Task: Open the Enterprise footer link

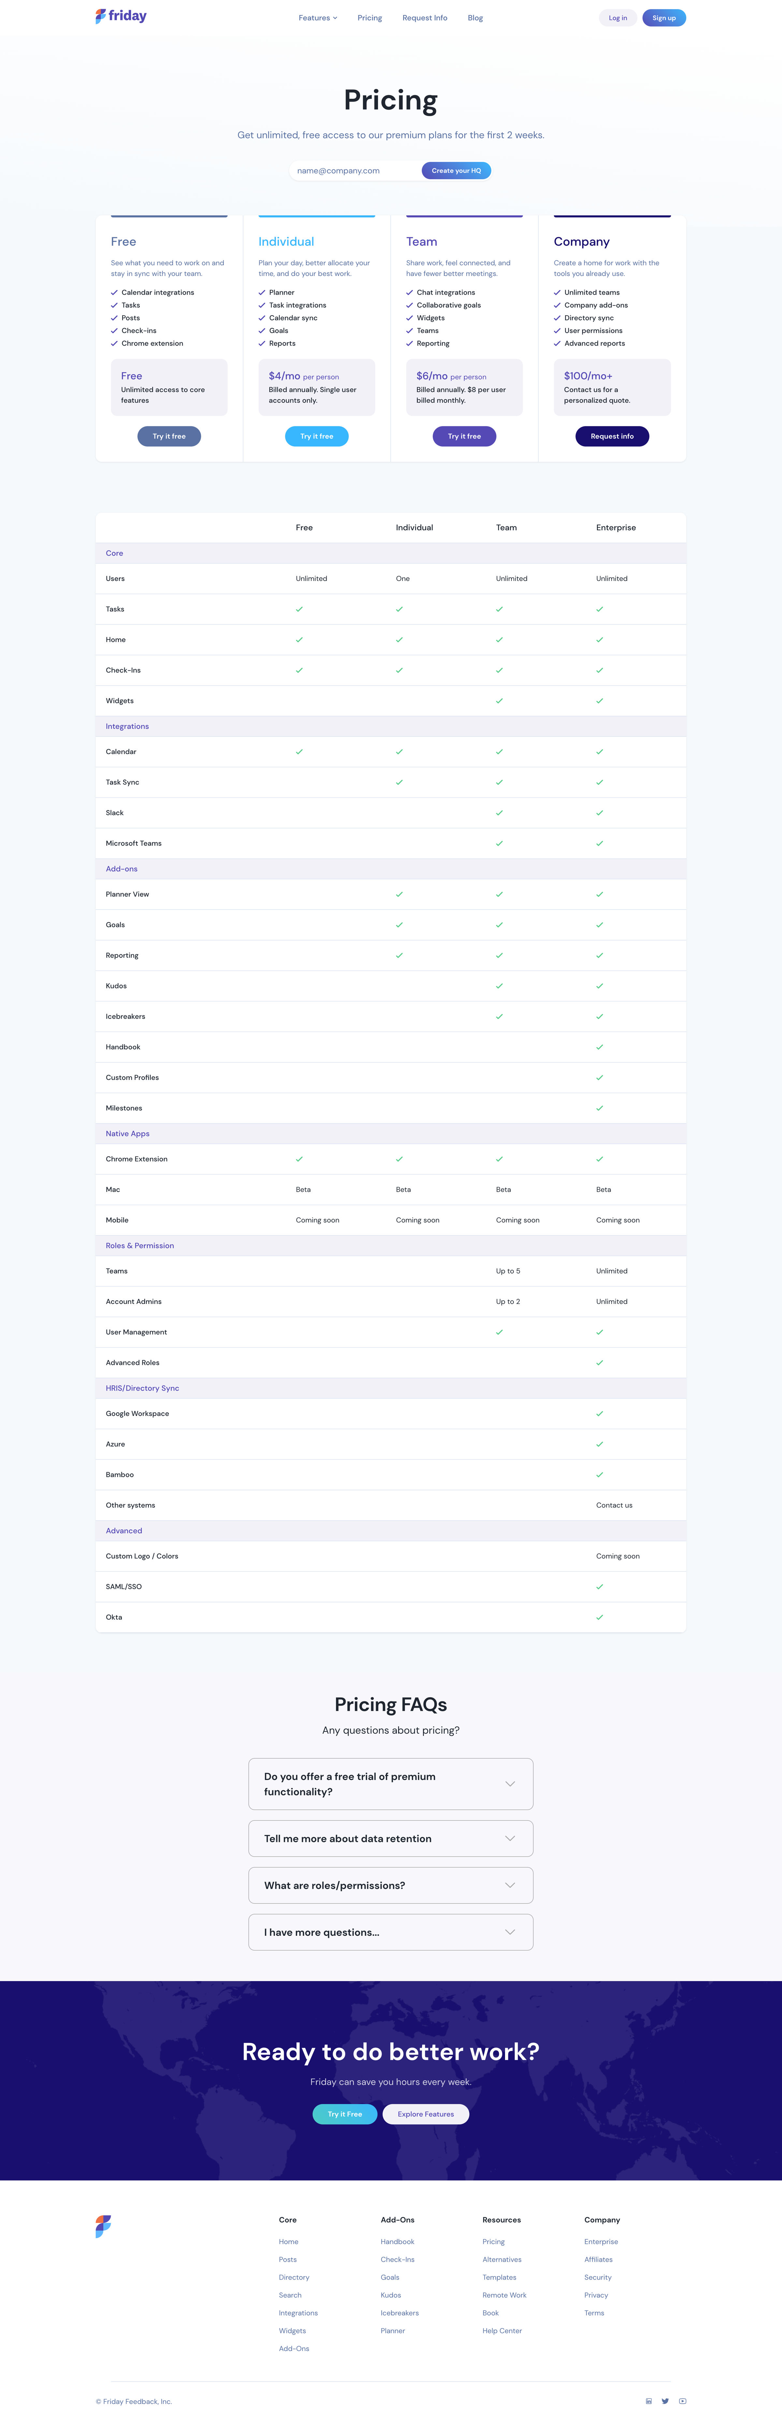Action: pos(601,2241)
